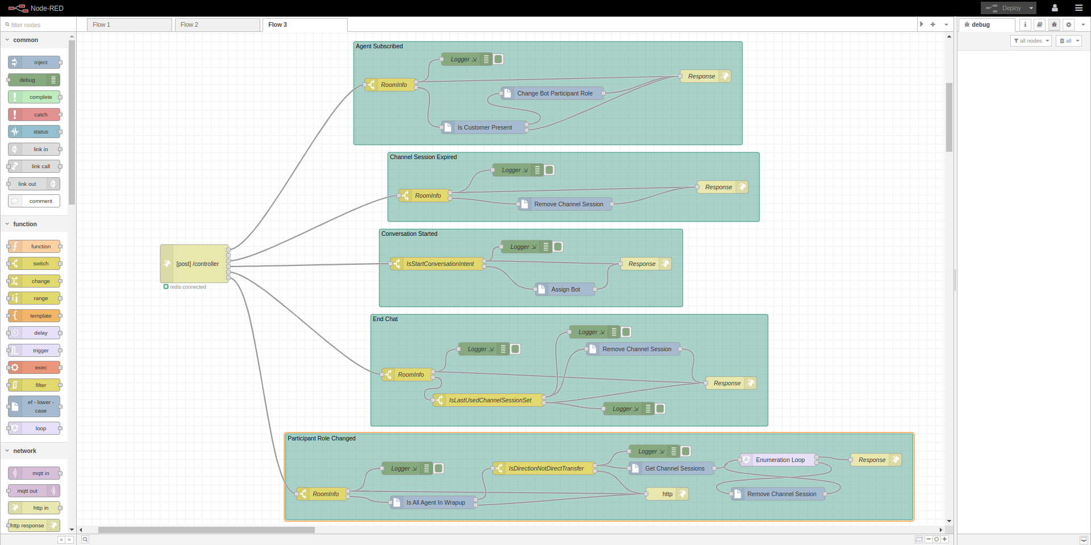This screenshot has height=545, width=1091.
Task: Open the sidebar settings gear icon
Action: [1069, 25]
